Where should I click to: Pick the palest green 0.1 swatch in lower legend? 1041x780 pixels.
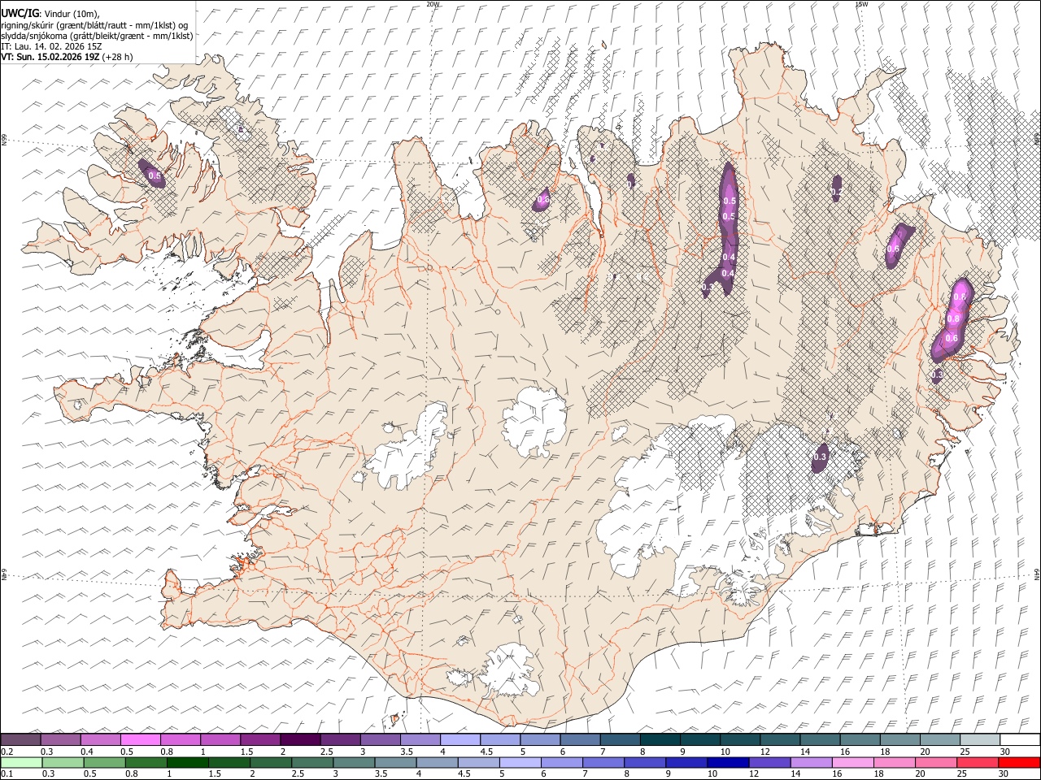pyautogui.click(x=22, y=762)
